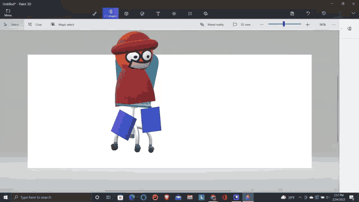Zoom in with the plus button
The width and height of the screenshot is (359, 202).
[307, 25]
